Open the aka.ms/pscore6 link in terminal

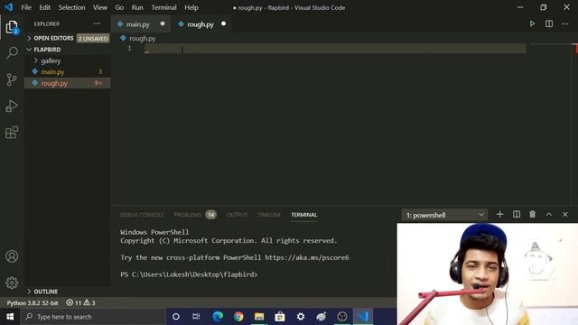click(307, 257)
